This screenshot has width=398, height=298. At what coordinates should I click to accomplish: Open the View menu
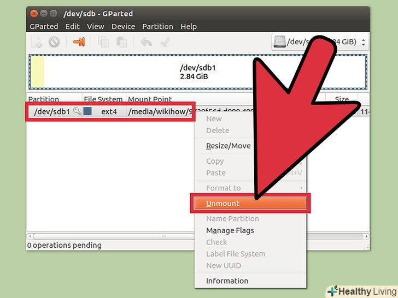click(96, 26)
